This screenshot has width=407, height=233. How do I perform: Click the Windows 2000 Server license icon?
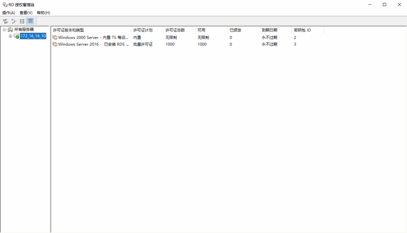[x=55, y=37]
